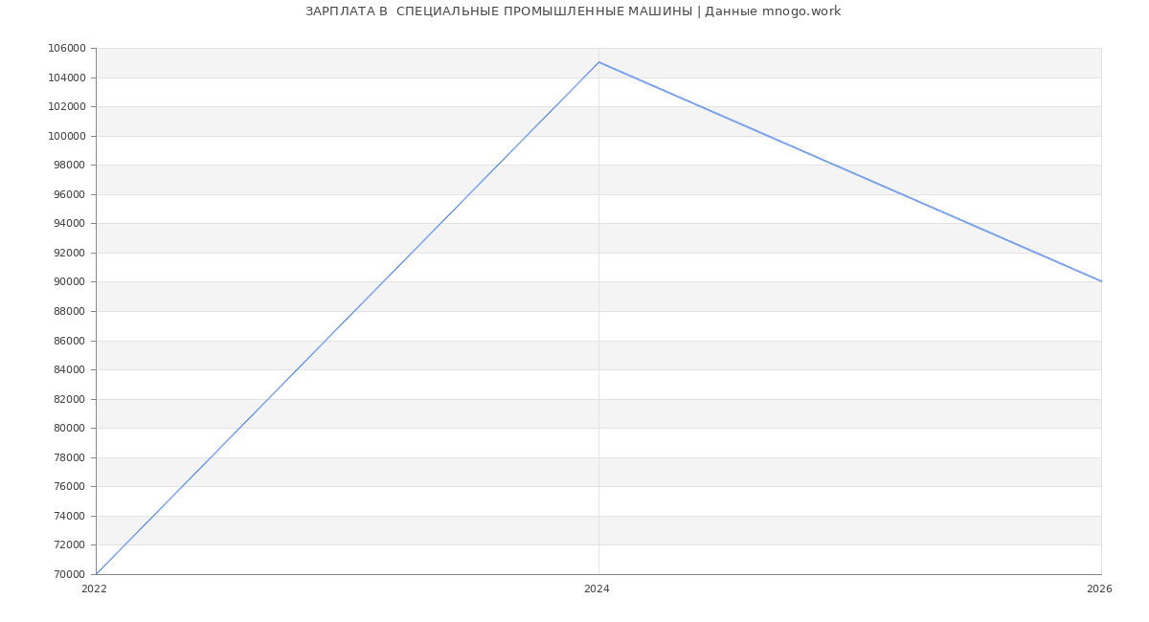Click the 80000 y-axis label
The width and height of the screenshot is (1149, 622).
[69, 428]
